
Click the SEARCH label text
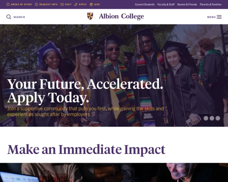(x=19, y=17)
